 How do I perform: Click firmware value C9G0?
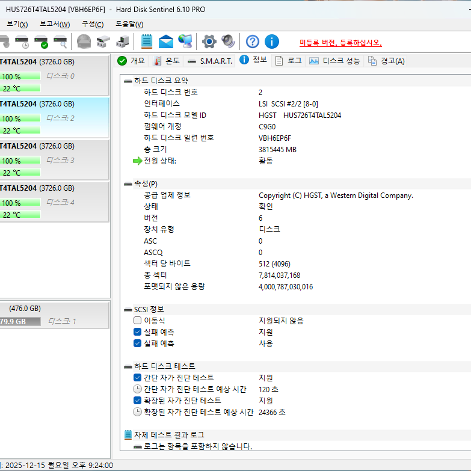pos(267,127)
